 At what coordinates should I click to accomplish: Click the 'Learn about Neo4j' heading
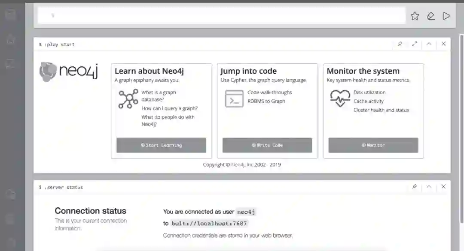point(149,71)
